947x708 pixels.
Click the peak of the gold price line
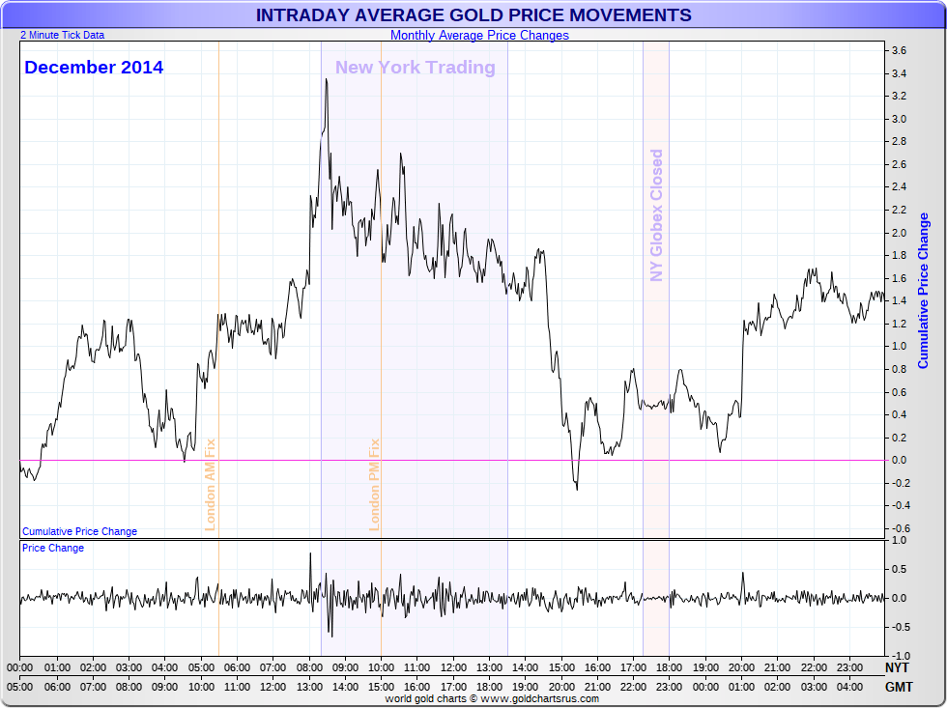click(x=327, y=79)
